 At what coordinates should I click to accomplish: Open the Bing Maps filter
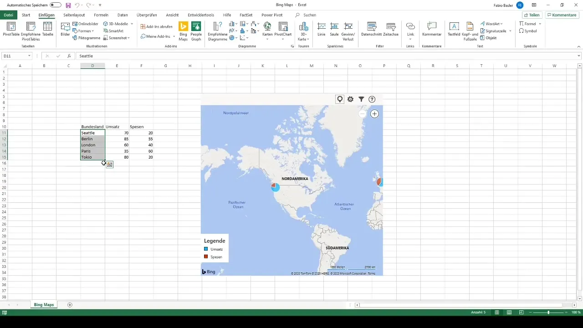pos(361,99)
